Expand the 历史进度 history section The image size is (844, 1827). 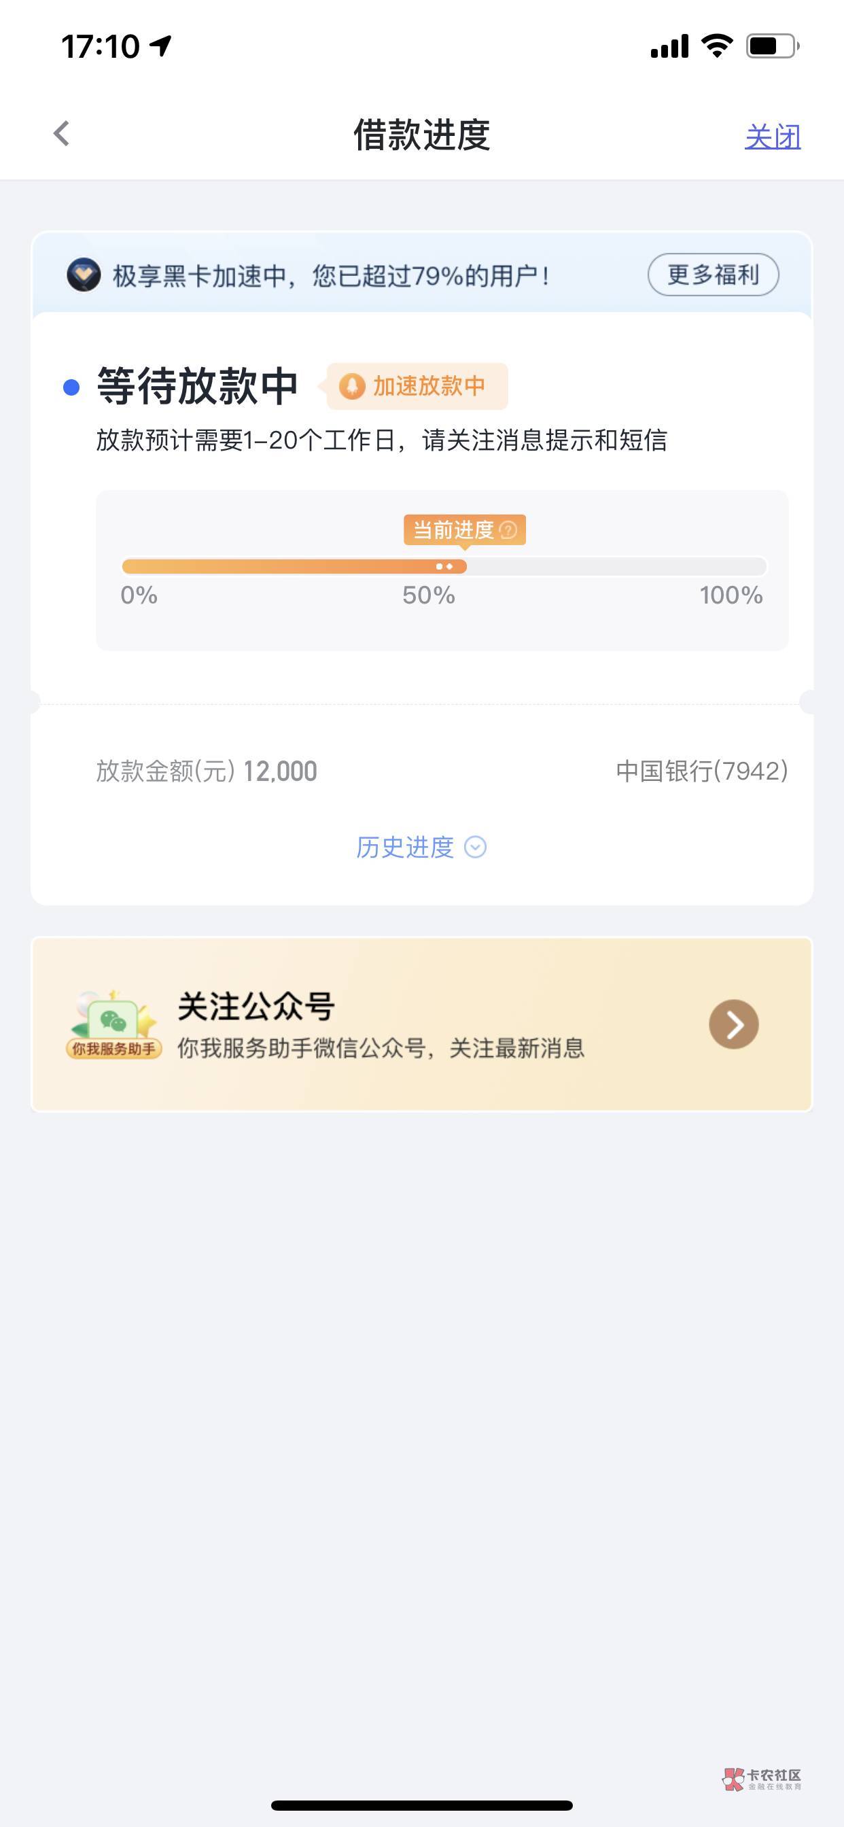pyautogui.click(x=405, y=847)
